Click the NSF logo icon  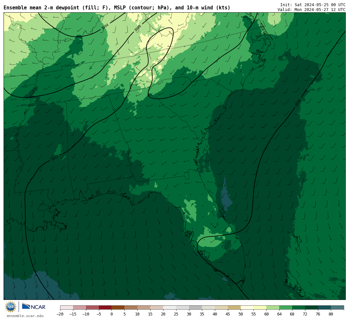(x=11, y=307)
